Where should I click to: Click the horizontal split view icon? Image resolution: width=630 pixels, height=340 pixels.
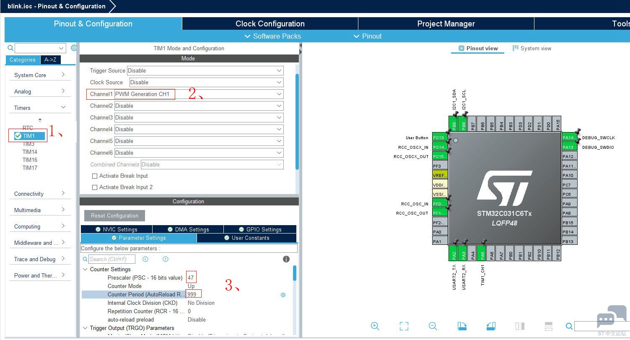pos(548,326)
